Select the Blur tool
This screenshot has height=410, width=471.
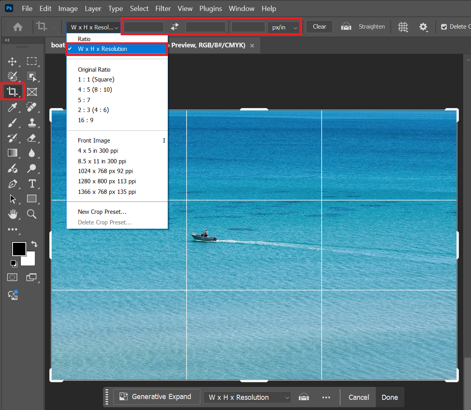pos(32,153)
